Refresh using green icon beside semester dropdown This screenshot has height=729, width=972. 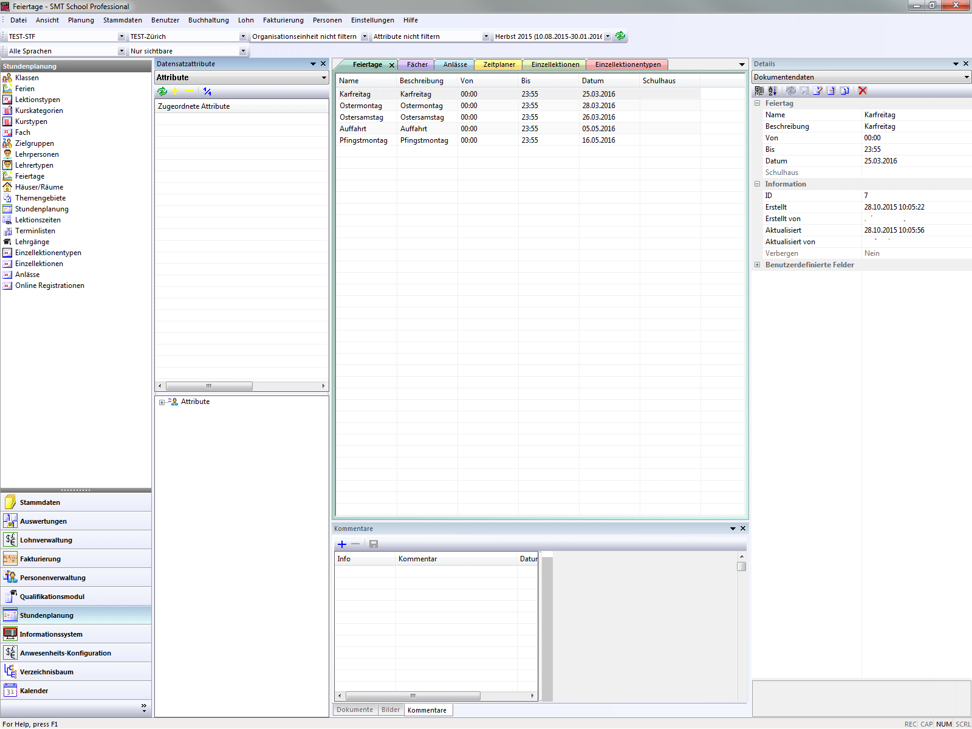click(620, 36)
